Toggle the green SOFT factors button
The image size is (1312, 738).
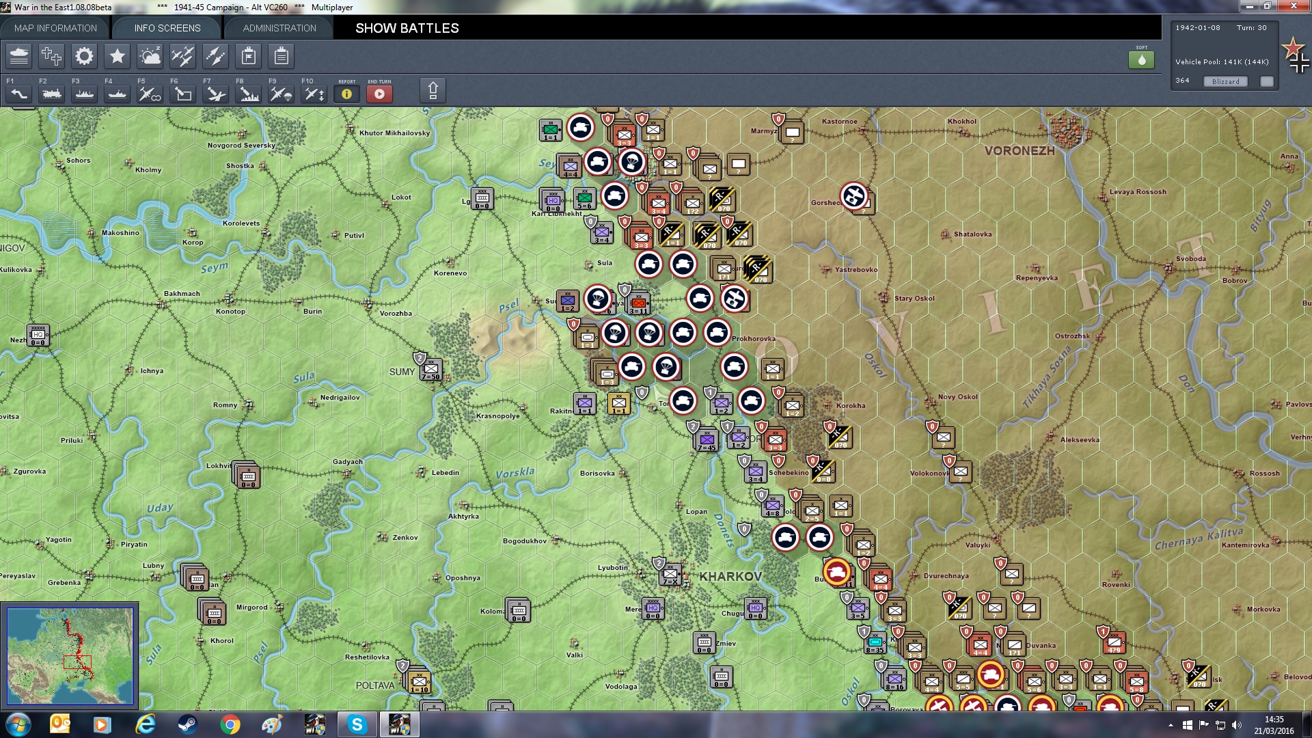coord(1141,60)
